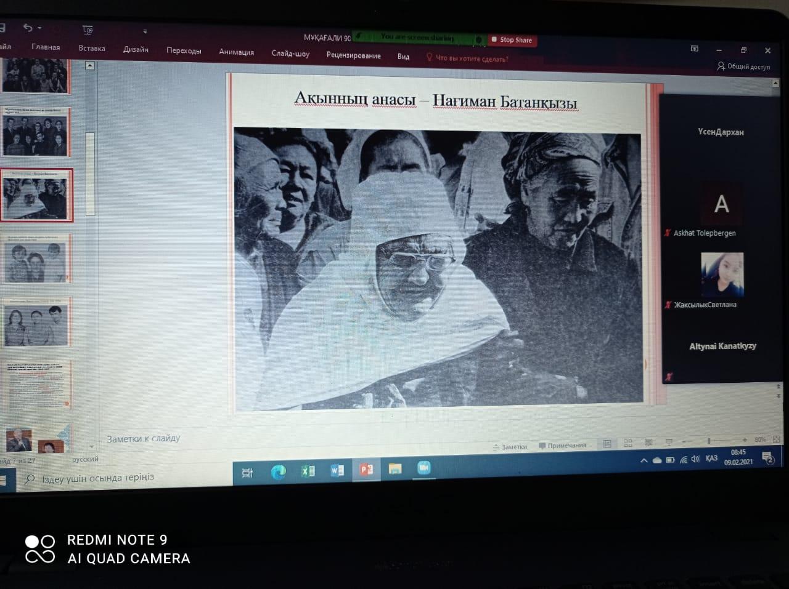Click the Stop Share button
The image size is (789, 589).
[512, 40]
